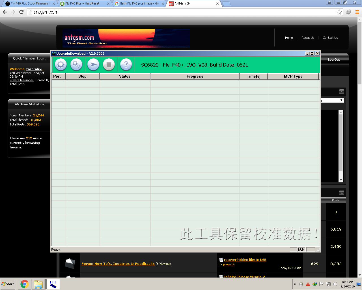Bookmark page with the star icon
Viewport: 362px width, 290px height.
[x=339, y=12]
